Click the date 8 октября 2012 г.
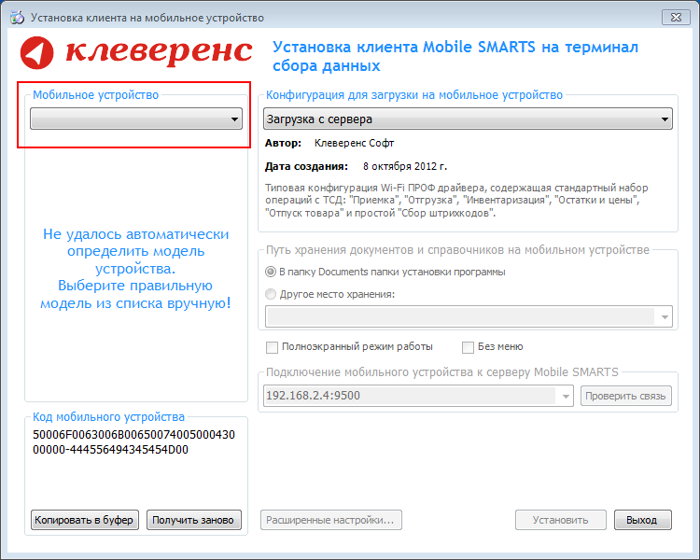 click(405, 166)
